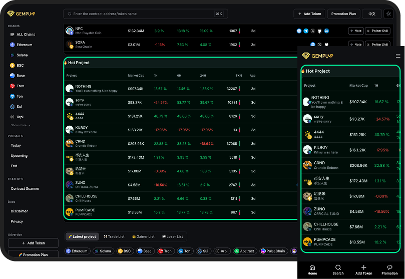The image size is (405, 279).
Task: Vote for NPC token
Action: click(356, 31)
